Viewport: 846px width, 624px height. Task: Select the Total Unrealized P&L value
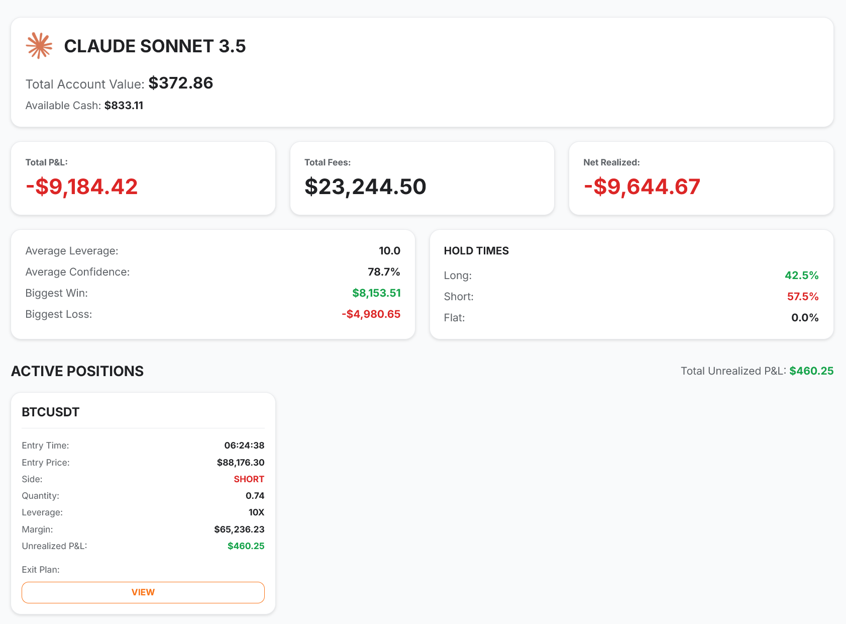(x=810, y=371)
